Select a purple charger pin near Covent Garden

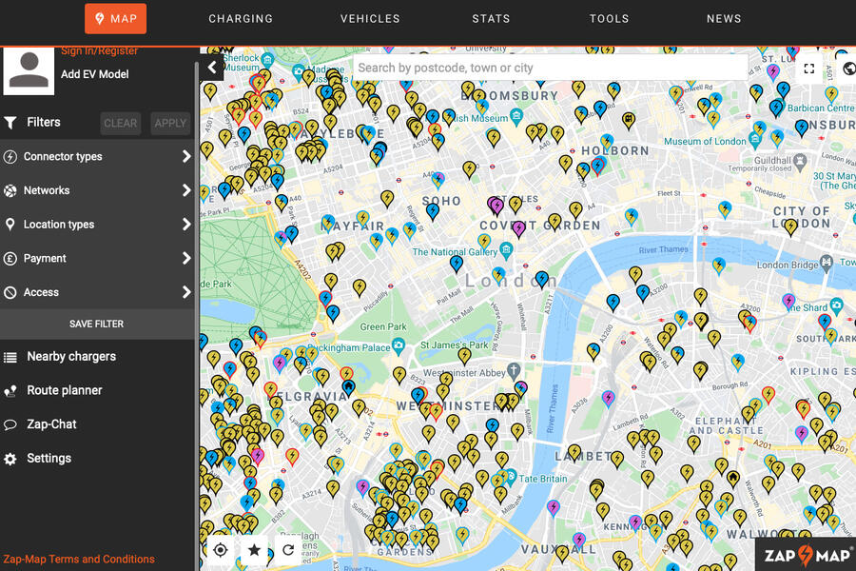pos(496,204)
